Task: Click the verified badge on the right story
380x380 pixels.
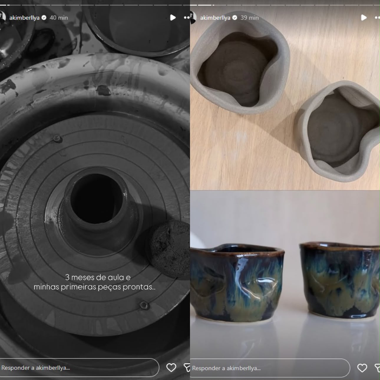Action: 235,18
